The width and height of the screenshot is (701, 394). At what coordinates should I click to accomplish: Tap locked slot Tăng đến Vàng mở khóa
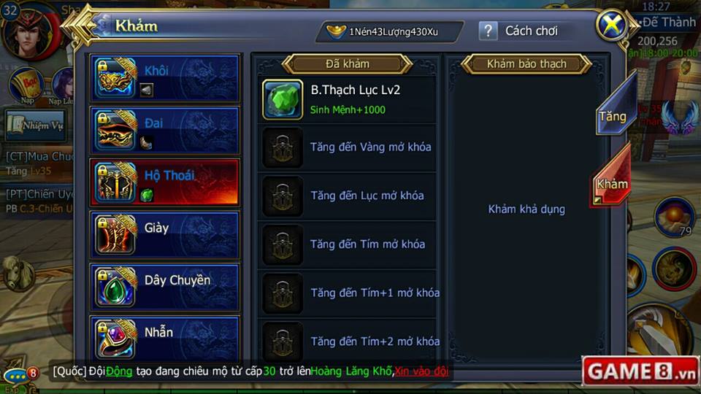tap(347, 147)
